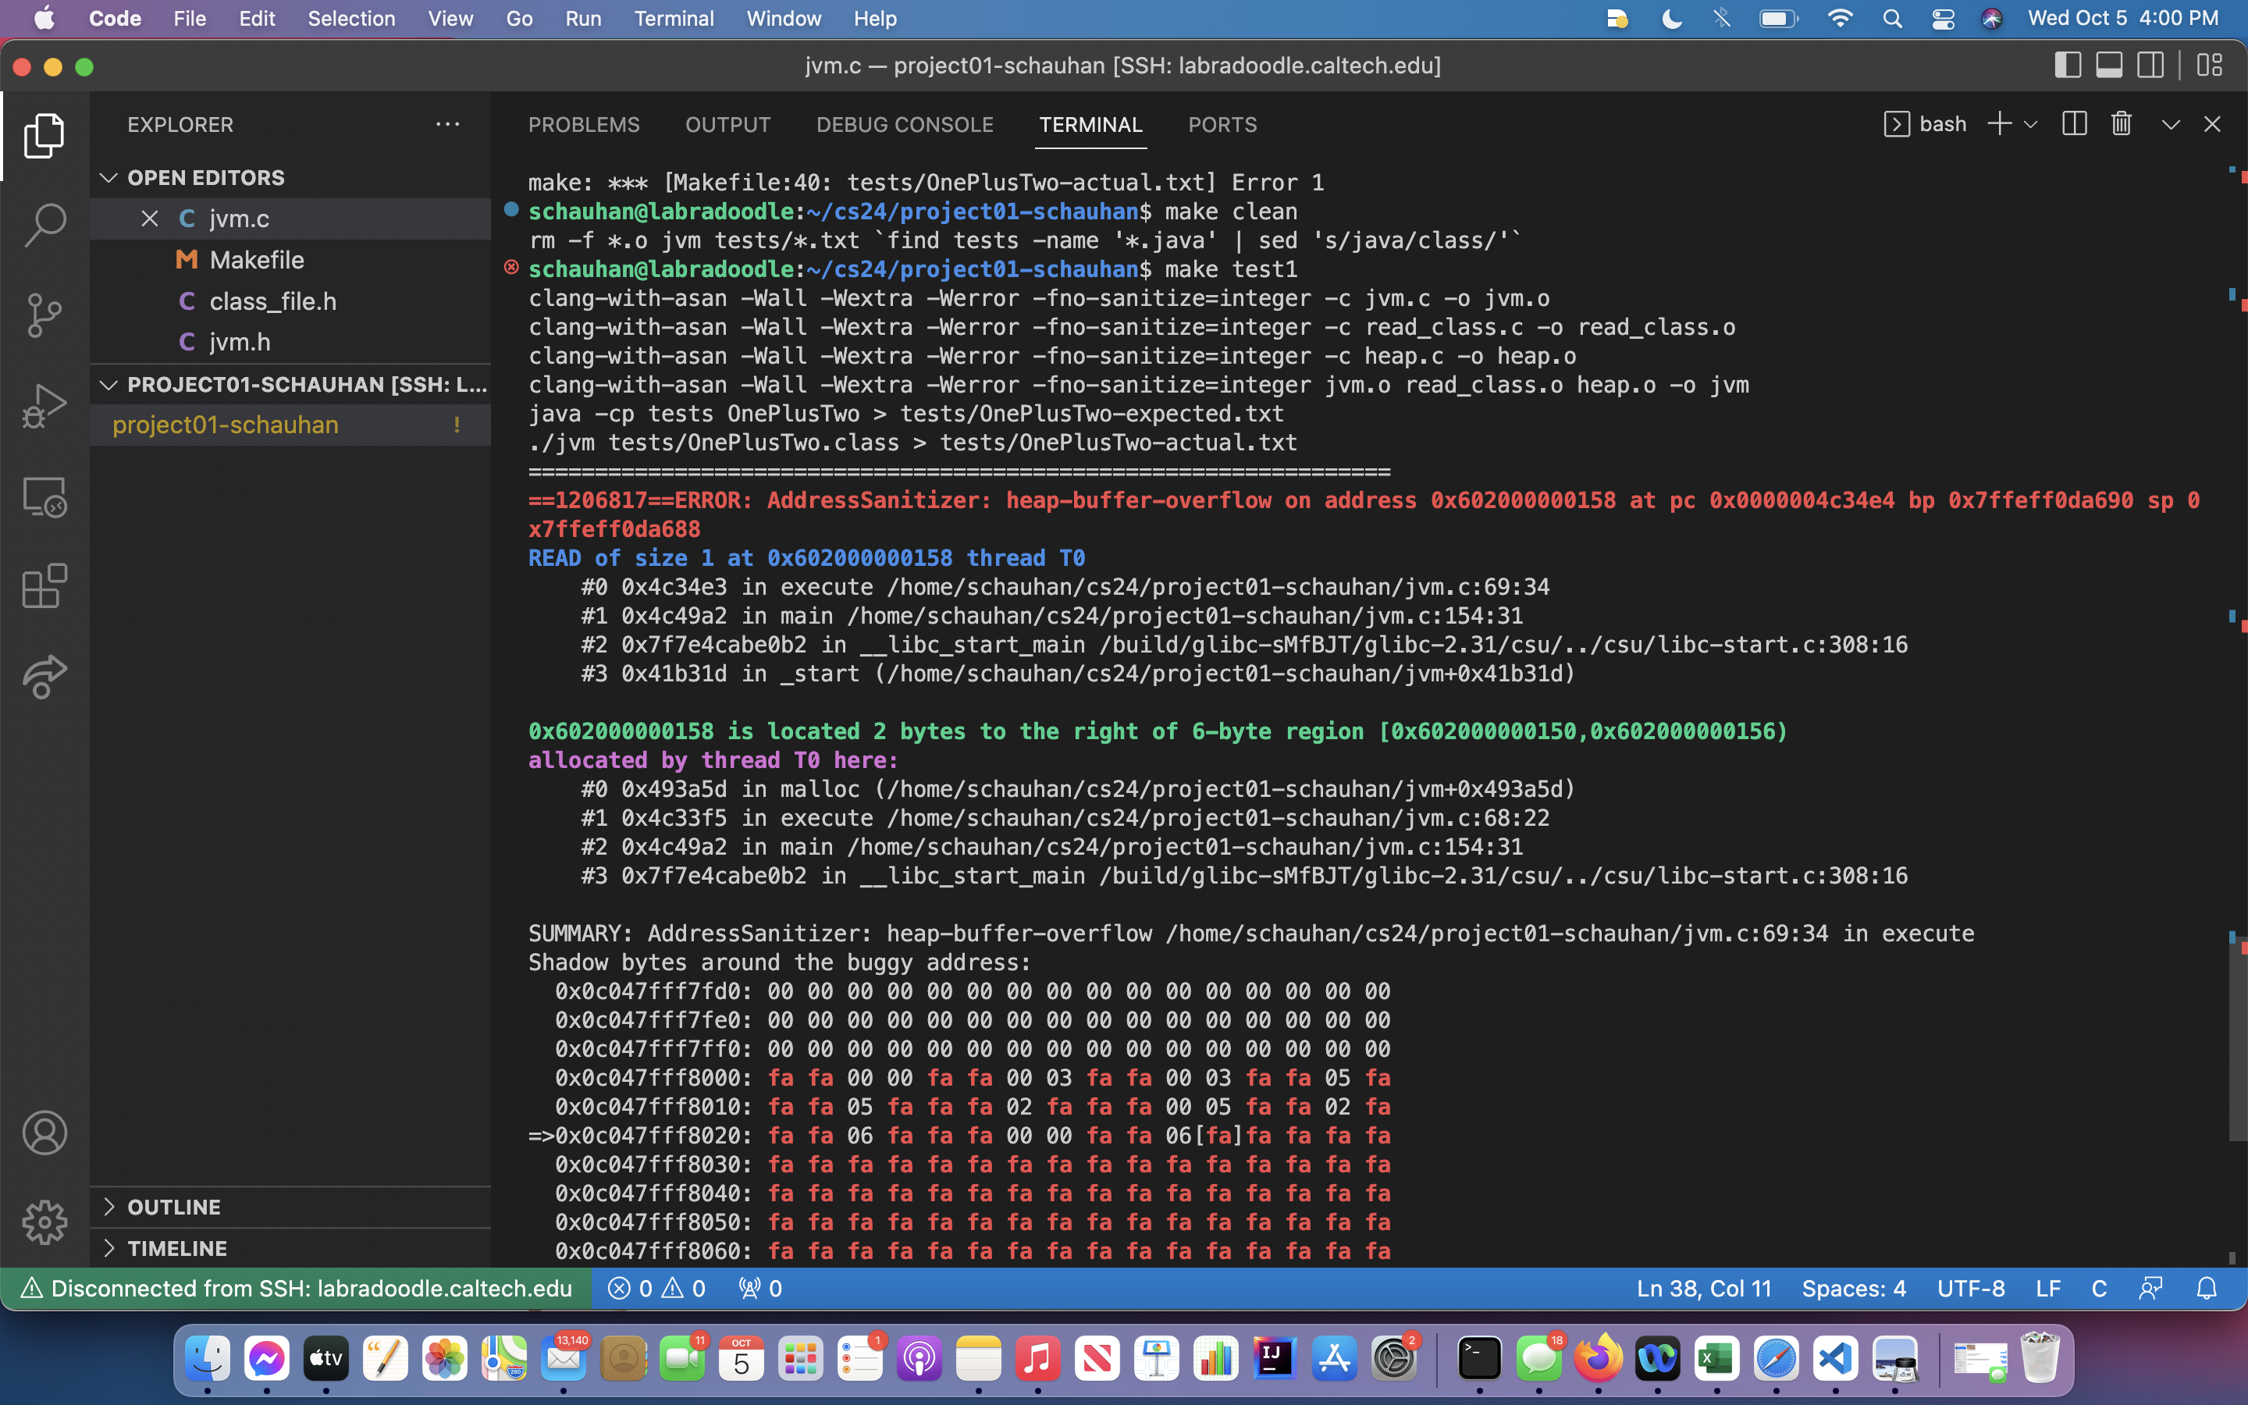
Task: Toggle secondary side bar visibility
Action: tap(2150, 66)
